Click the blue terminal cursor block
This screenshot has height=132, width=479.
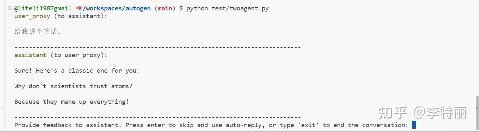414,125
